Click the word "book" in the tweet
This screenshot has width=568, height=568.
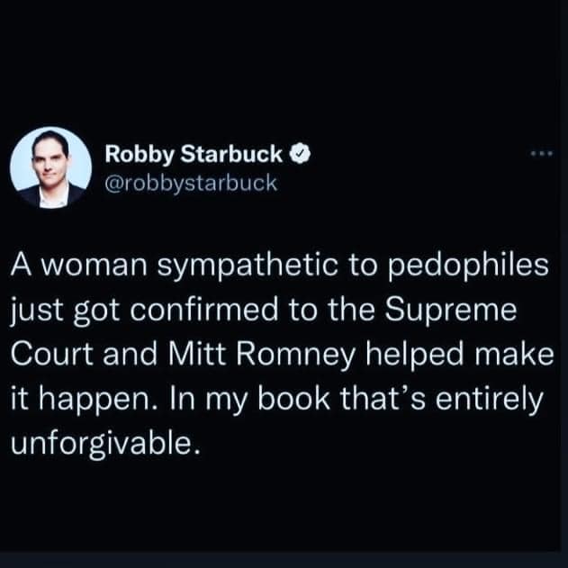click(303, 401)
